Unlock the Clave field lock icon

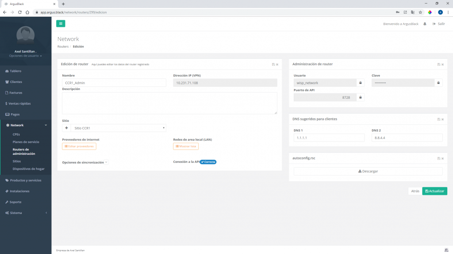click(438, 83)
